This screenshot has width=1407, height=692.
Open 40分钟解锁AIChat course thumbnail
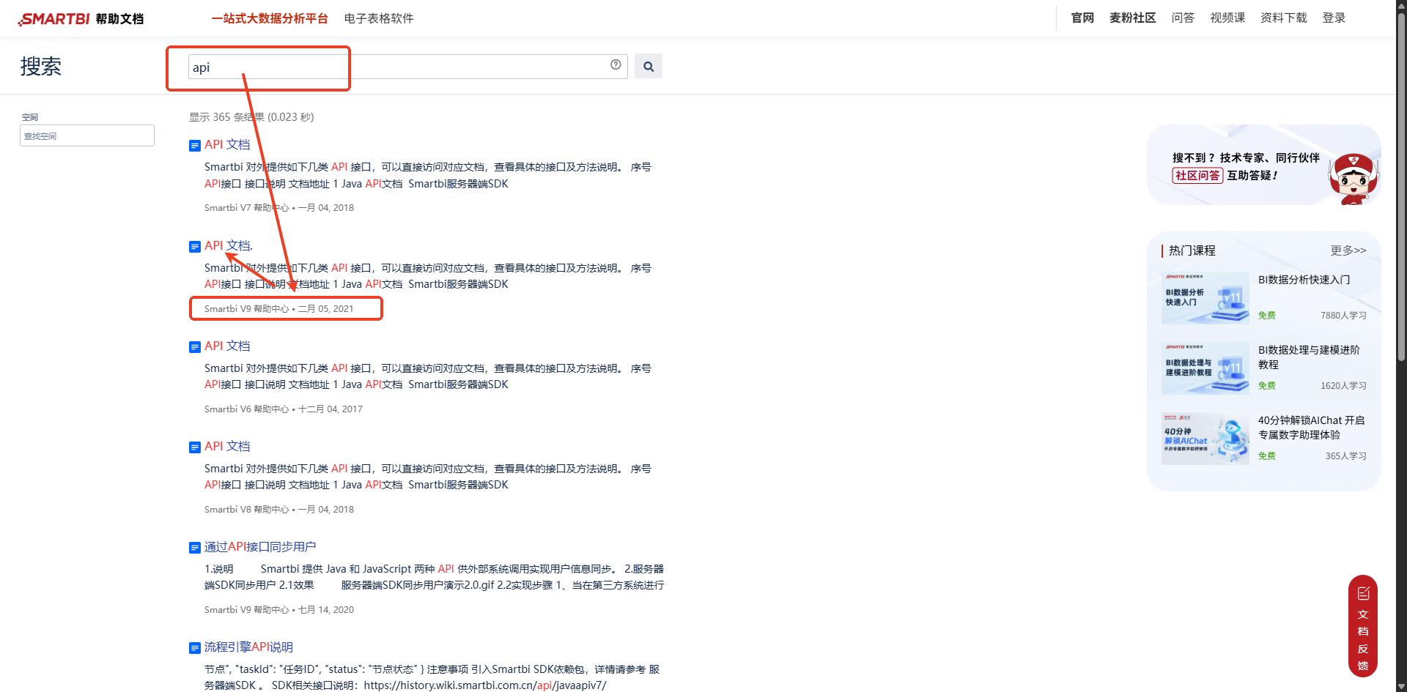[x=1205, y=439]
